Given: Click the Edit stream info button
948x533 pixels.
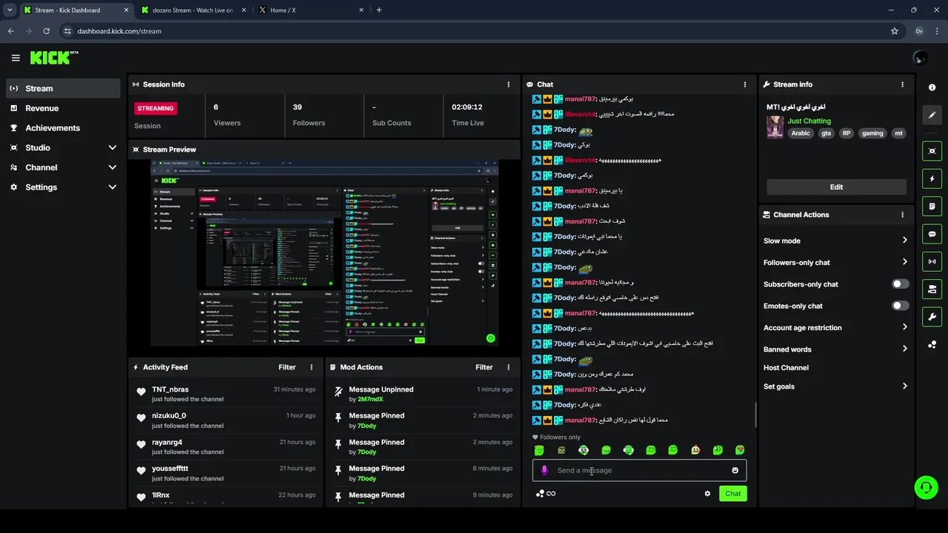Looking at the screenshot, I should pyautogui.click(x=836, y=187).
